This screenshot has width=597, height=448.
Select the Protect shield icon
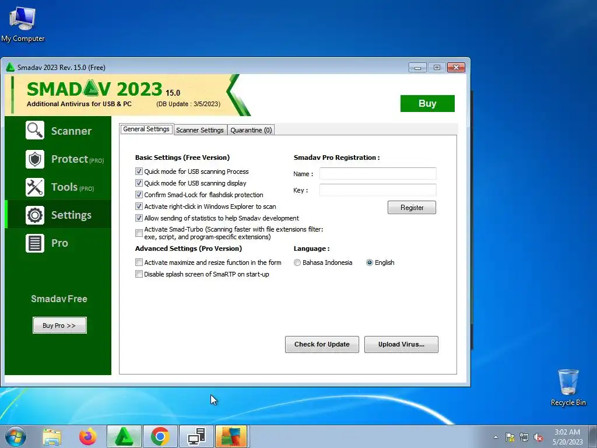point(35,159)
